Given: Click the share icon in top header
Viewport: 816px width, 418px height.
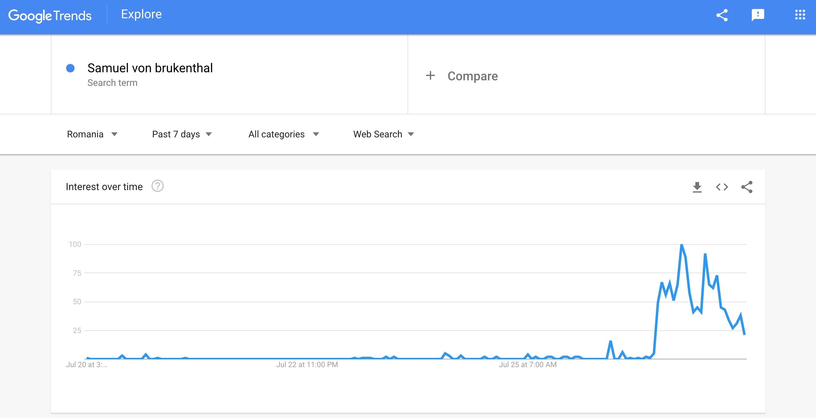Looking at the screenshot, I should [722, 15].
